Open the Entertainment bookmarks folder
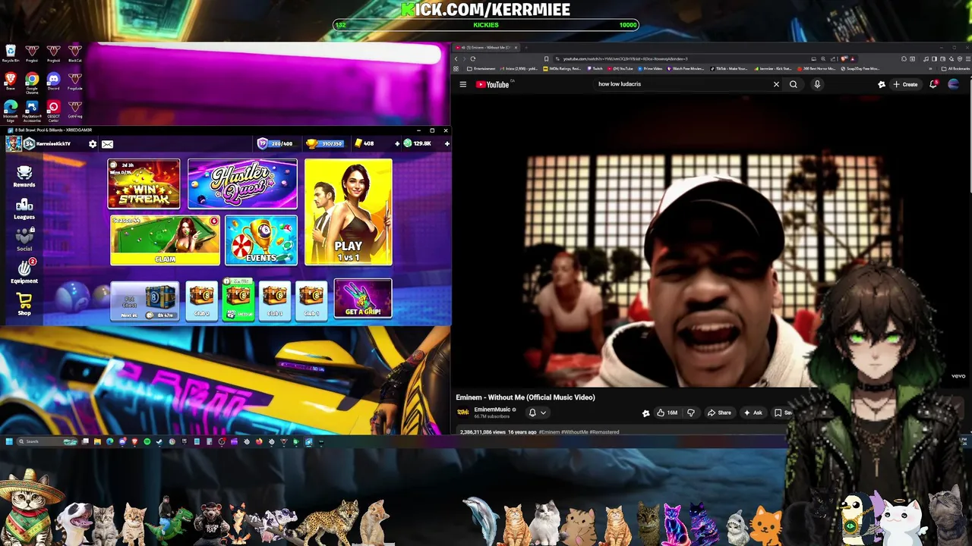Viewport: 972px width, 546px height. point(481,68)
